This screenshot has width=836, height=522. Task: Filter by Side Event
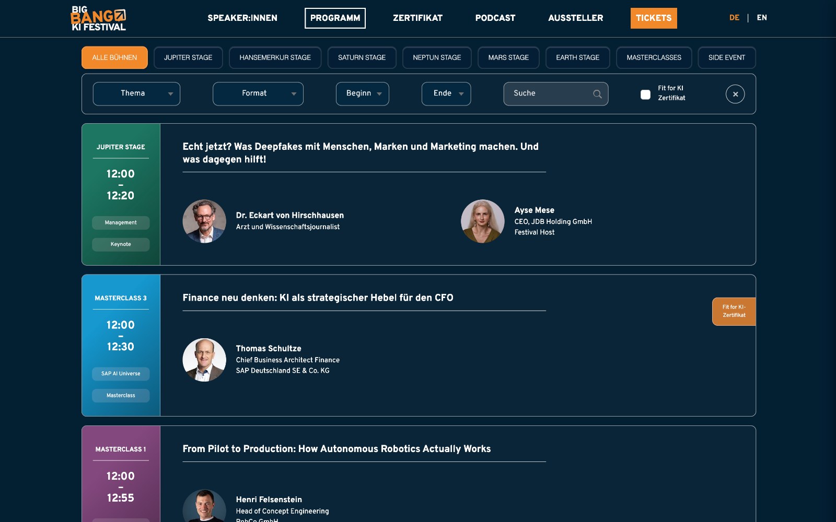click(727, 57)
